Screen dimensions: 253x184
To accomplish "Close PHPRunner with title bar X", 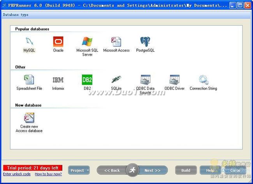I will click(x=248, y=6).
